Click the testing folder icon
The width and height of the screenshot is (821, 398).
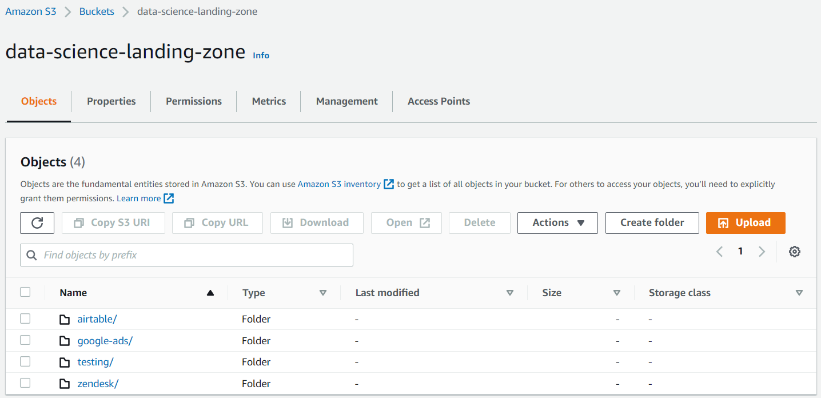(65, 362)
